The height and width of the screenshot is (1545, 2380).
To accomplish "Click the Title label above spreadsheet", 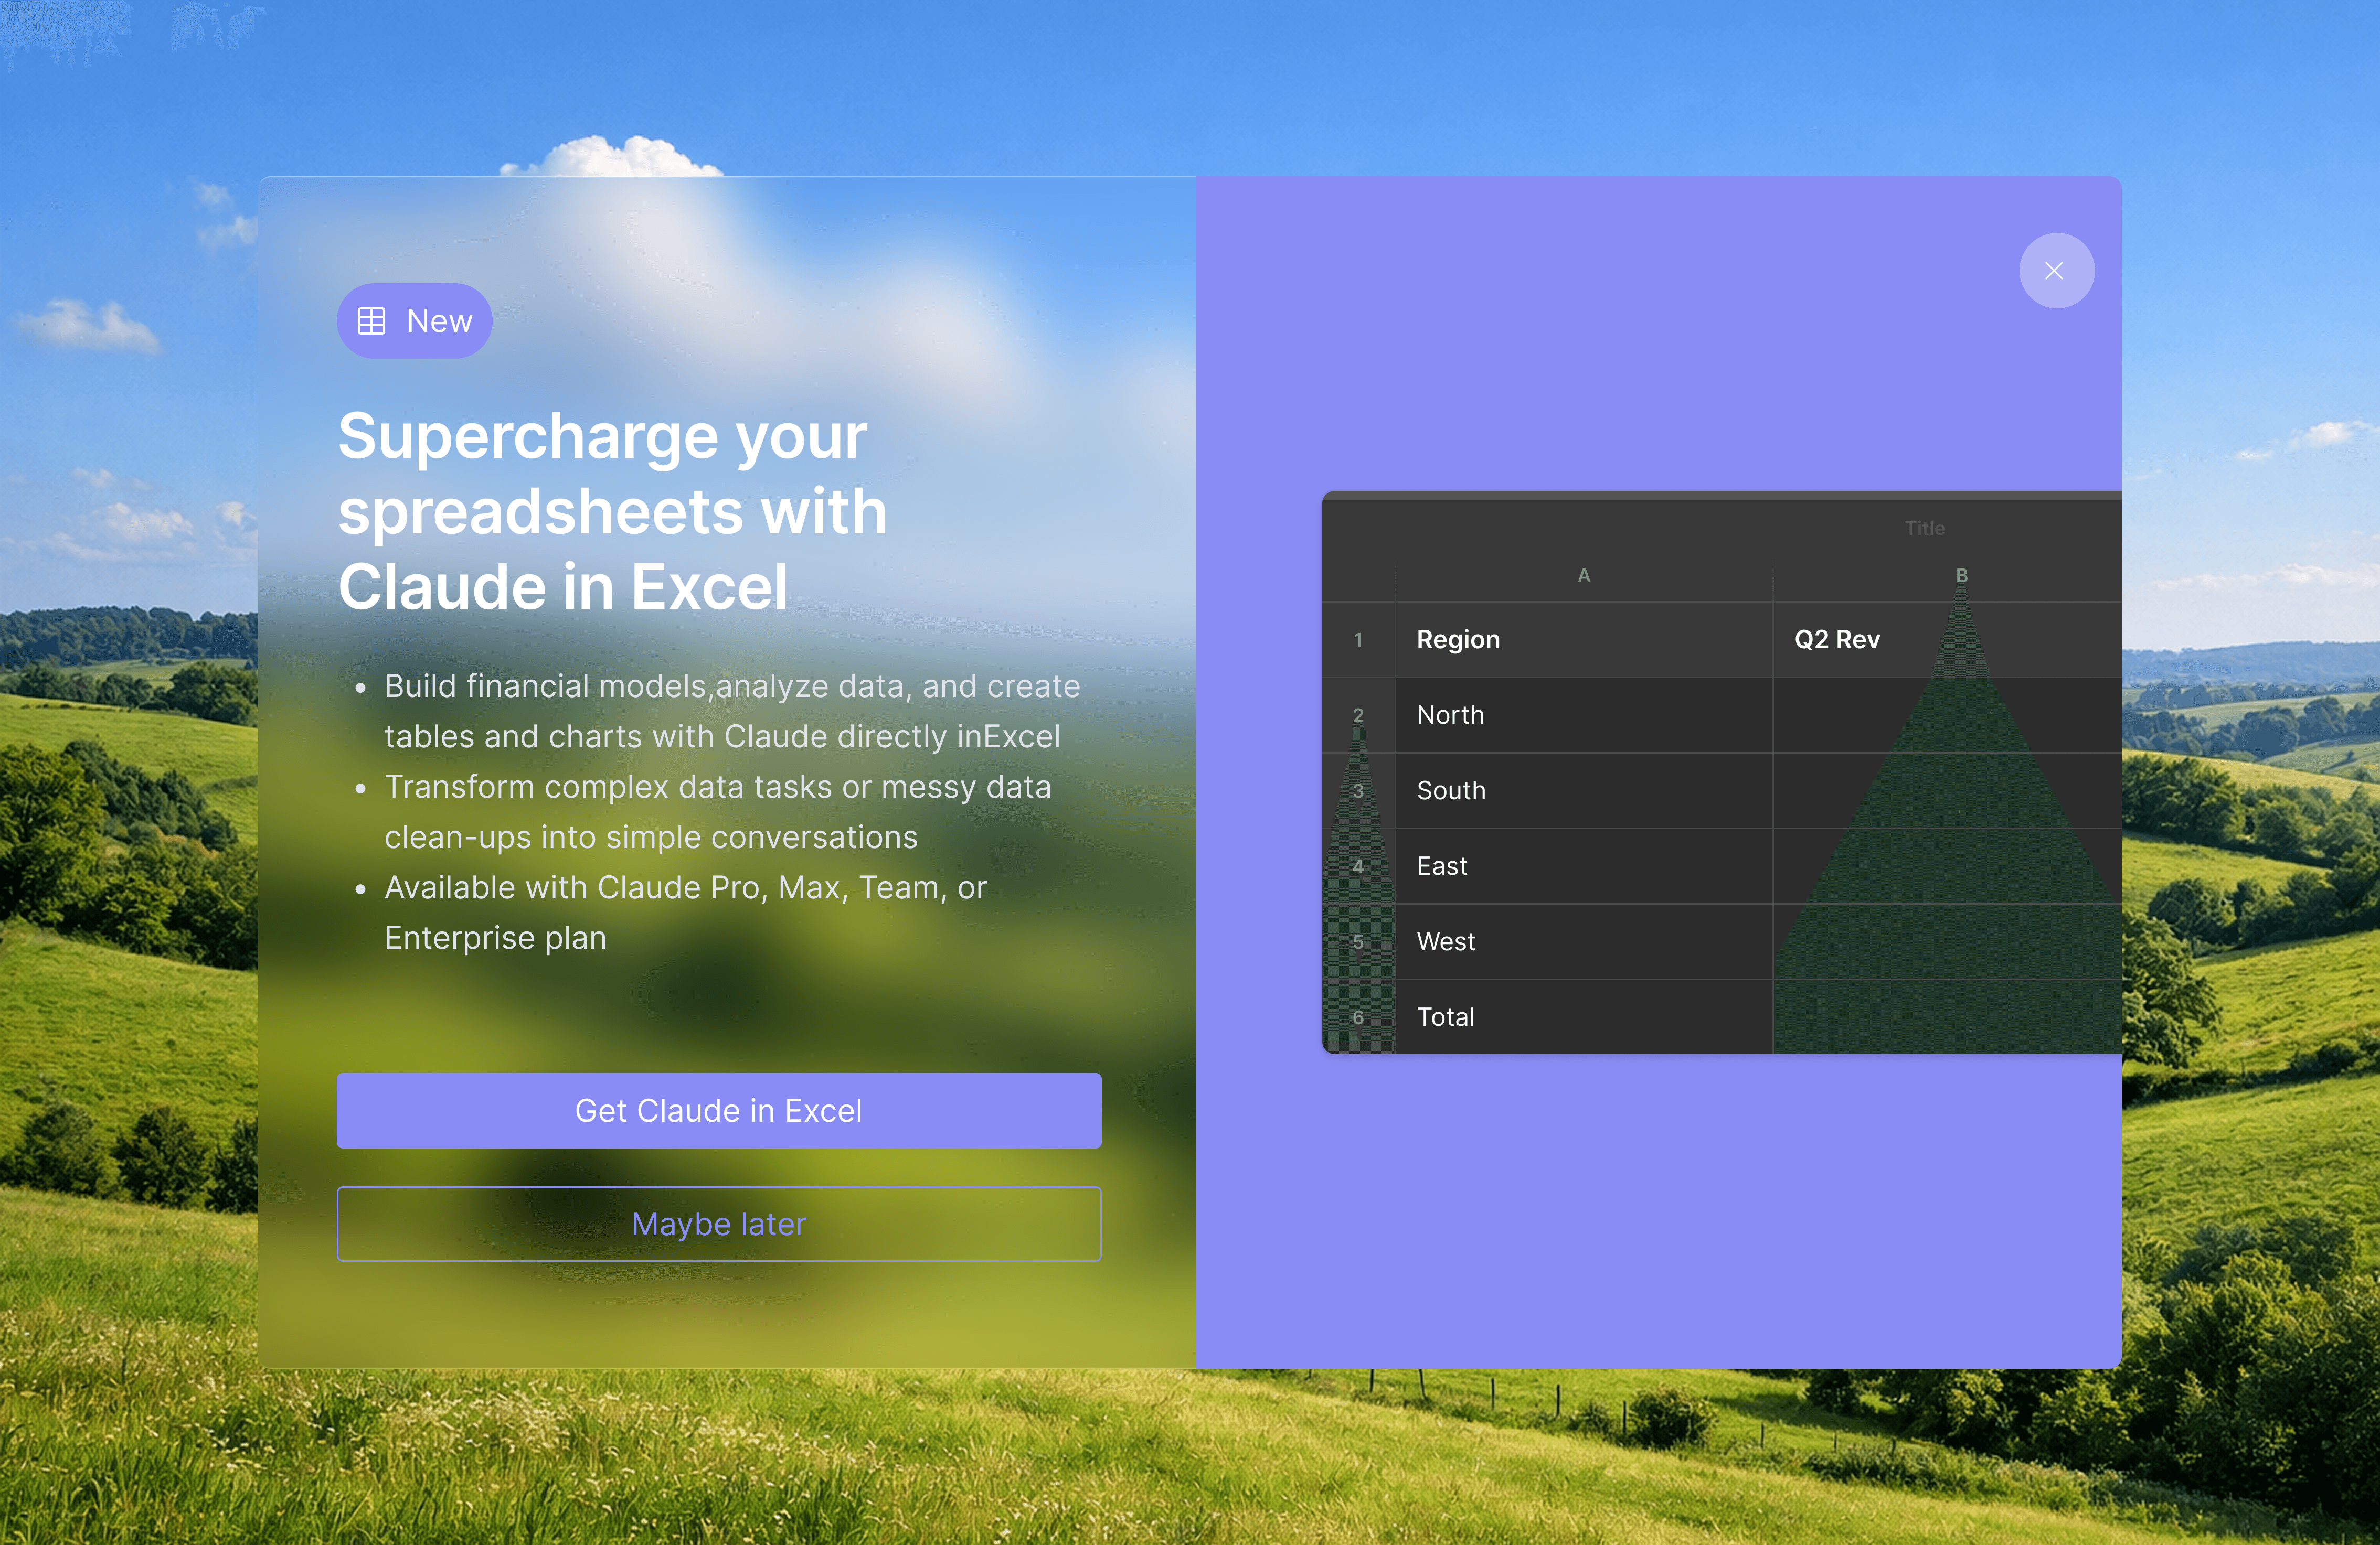I will tap(1924, 528).
